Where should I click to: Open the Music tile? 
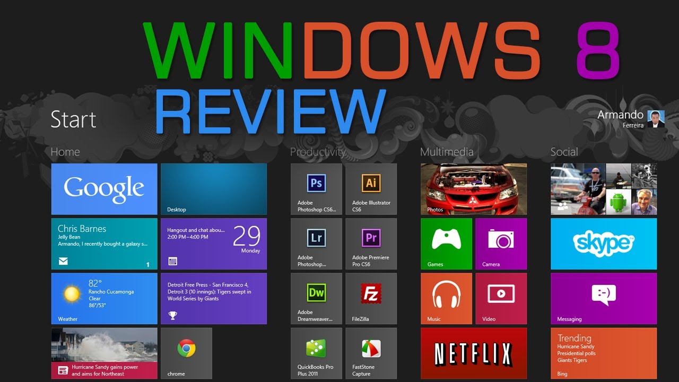(x=447, y=298)
